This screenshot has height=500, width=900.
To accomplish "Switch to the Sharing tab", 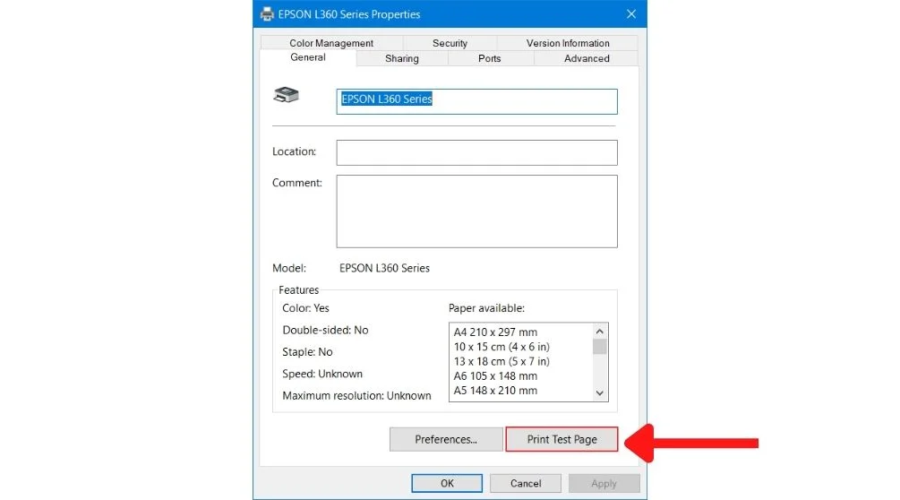I will click(402, 58).
